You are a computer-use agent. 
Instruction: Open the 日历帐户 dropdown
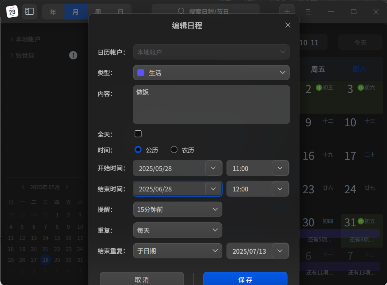[x=211, y=52]
